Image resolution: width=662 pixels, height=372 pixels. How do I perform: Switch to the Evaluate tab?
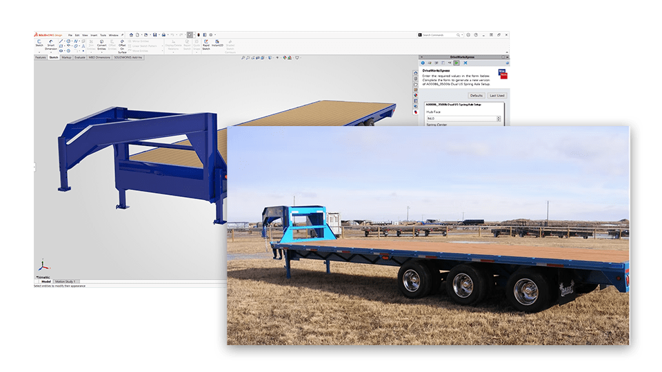coord(80,58)
